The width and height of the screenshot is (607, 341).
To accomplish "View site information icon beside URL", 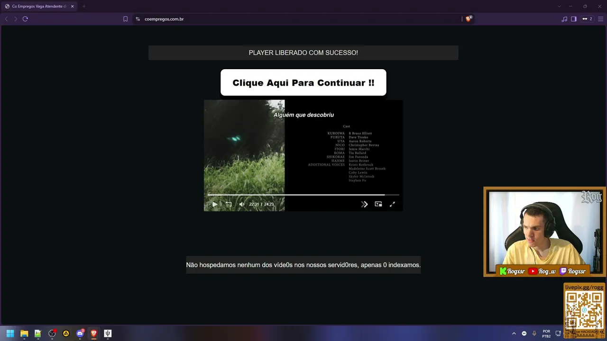I will (138, 19).
